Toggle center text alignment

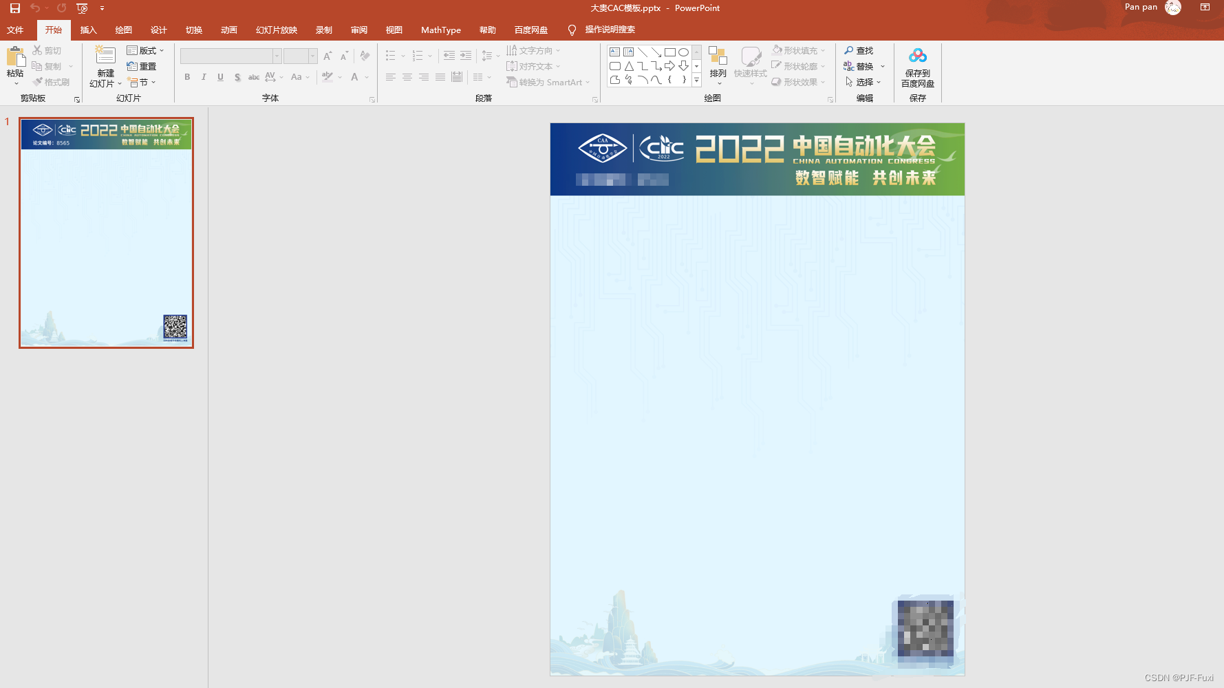click(407, 77)
